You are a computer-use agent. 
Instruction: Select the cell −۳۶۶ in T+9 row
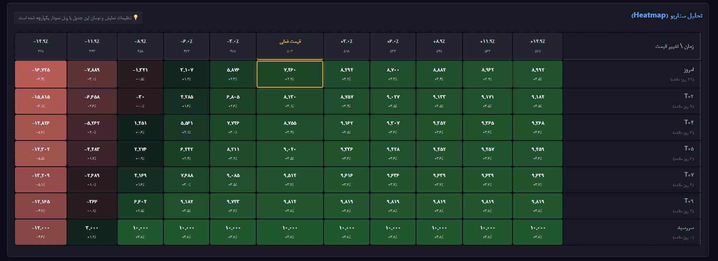[x=92, y=206]
